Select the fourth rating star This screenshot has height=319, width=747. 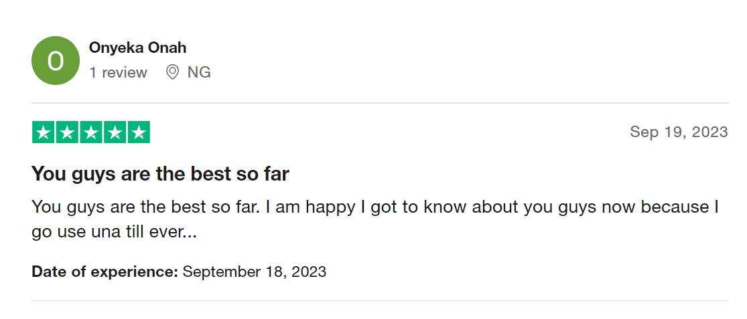[115, 132]
